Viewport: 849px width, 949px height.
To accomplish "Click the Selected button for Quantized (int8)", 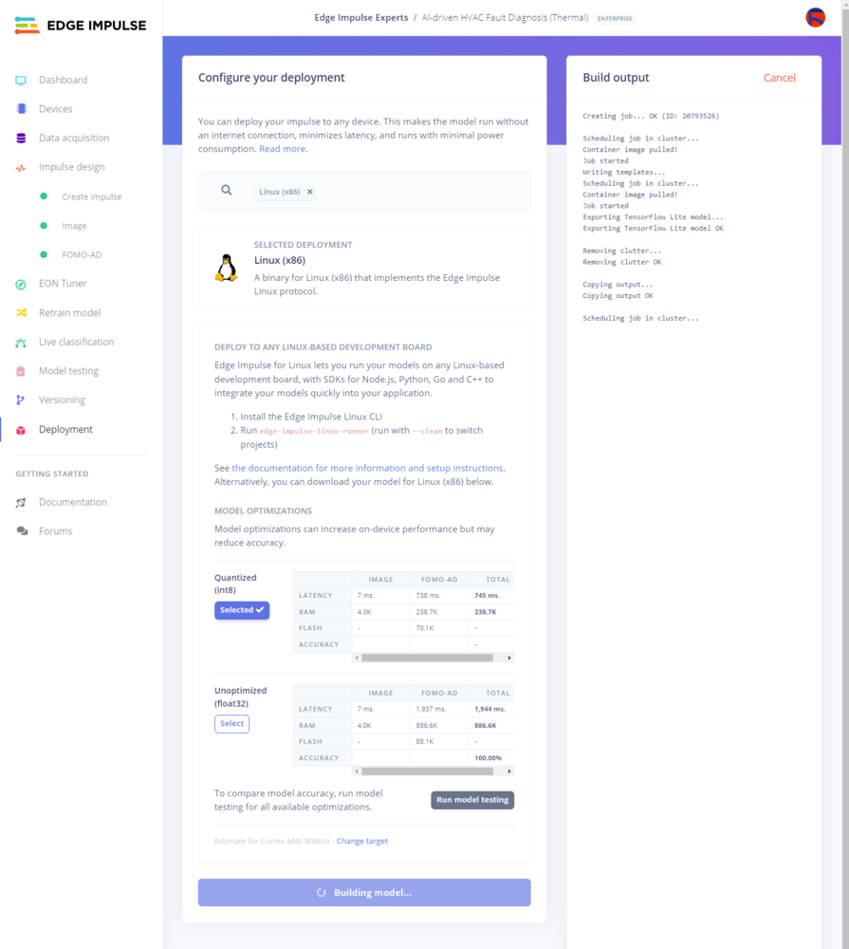I will pyautogui.click(x=242, y=610).
